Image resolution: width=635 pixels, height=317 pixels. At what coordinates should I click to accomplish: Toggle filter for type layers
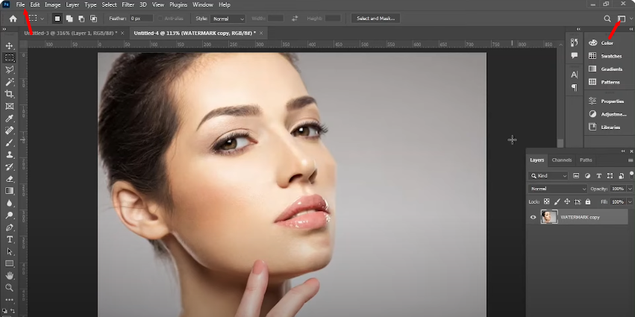point(598,176)
